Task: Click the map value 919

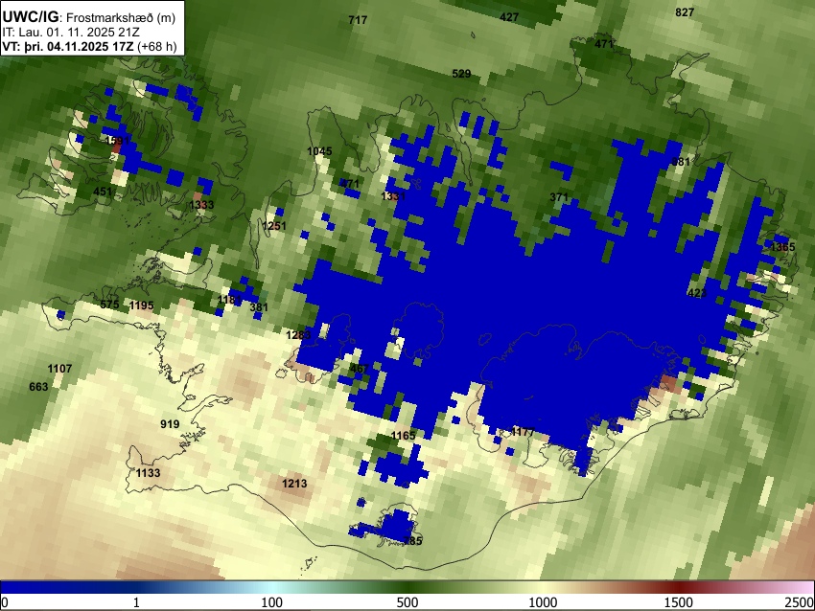Action: (170, 424)
